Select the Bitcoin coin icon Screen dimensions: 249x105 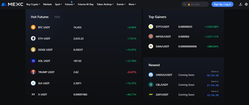(x=33, y=27)
